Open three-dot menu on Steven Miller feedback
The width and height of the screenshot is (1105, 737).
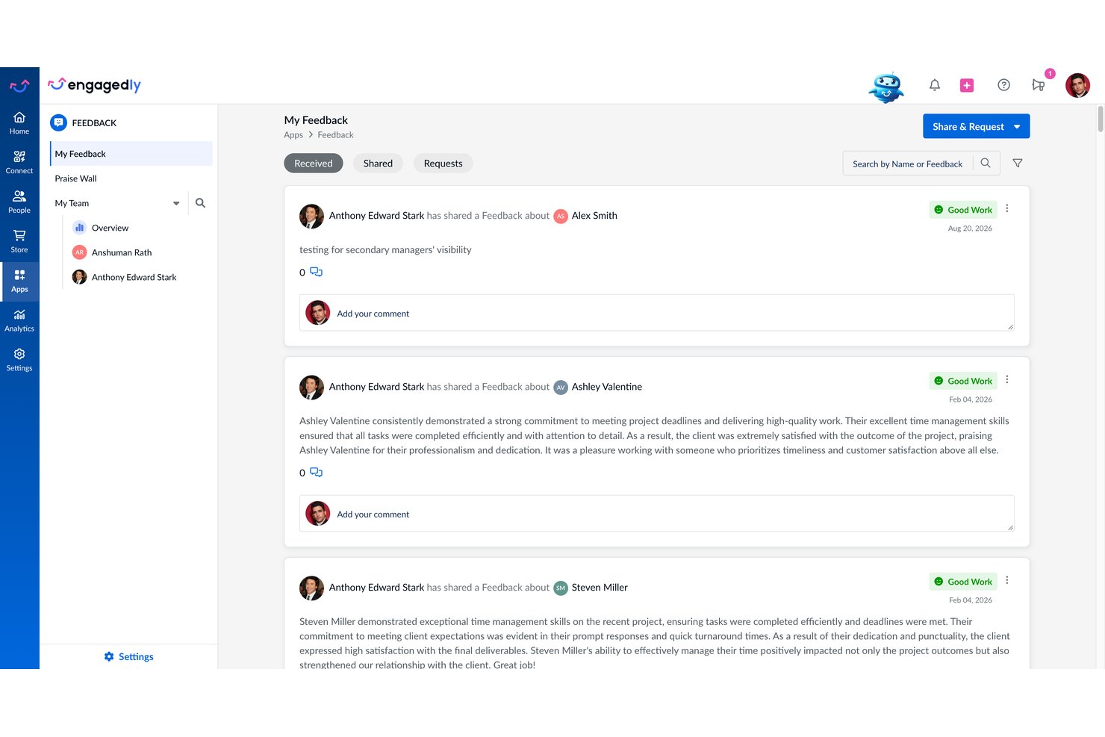click(1007, 580)
